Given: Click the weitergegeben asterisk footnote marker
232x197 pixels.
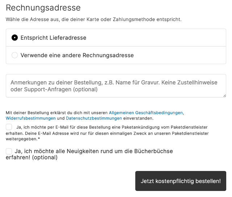Looking at the screenshot, I should pyautogui.click(x=39, y=139).
